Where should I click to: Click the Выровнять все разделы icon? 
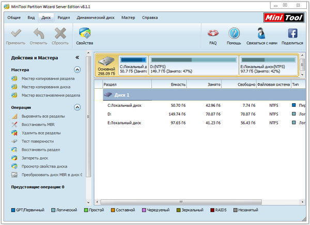coord(14,116)
